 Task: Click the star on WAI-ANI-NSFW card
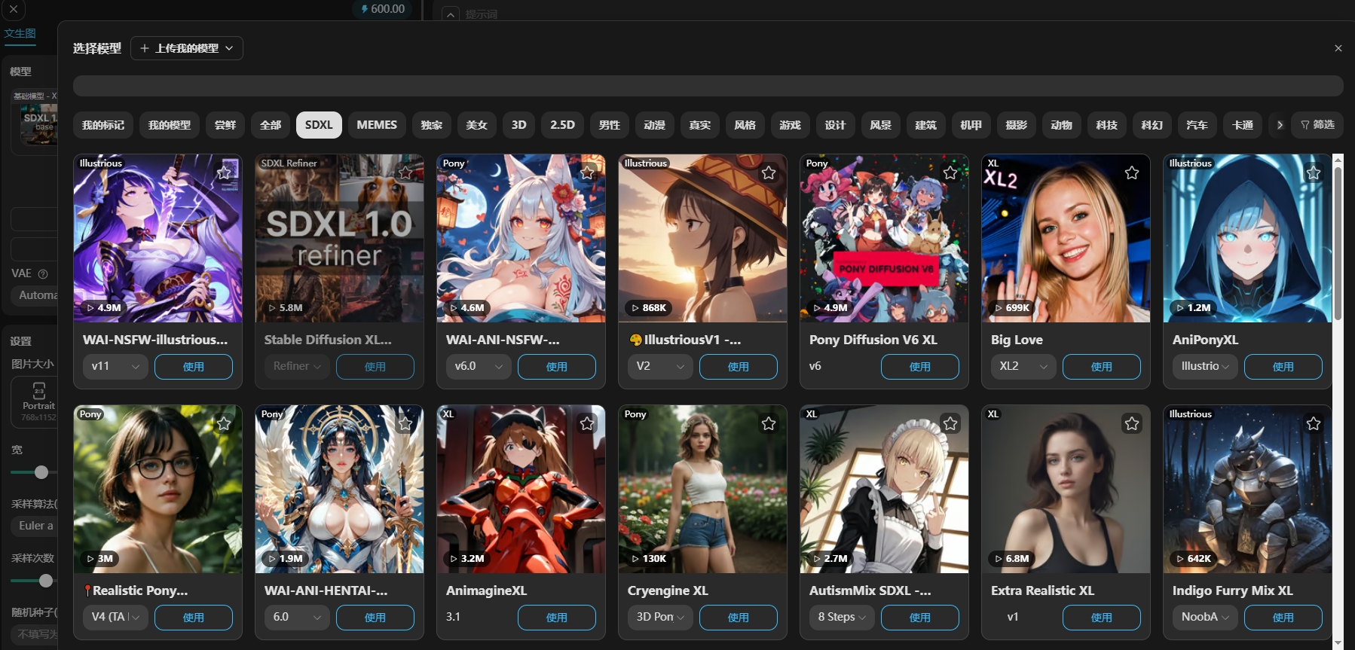pos(587,172)
